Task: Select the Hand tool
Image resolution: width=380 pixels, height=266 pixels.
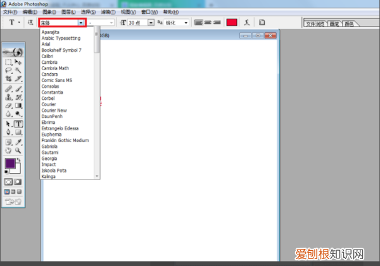Action: click(8, 150)
